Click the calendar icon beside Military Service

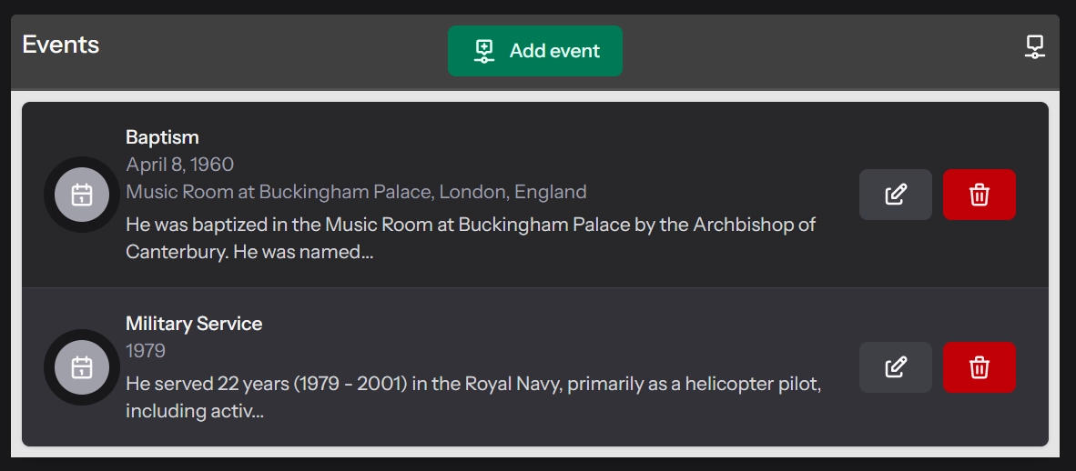[82, 367]
